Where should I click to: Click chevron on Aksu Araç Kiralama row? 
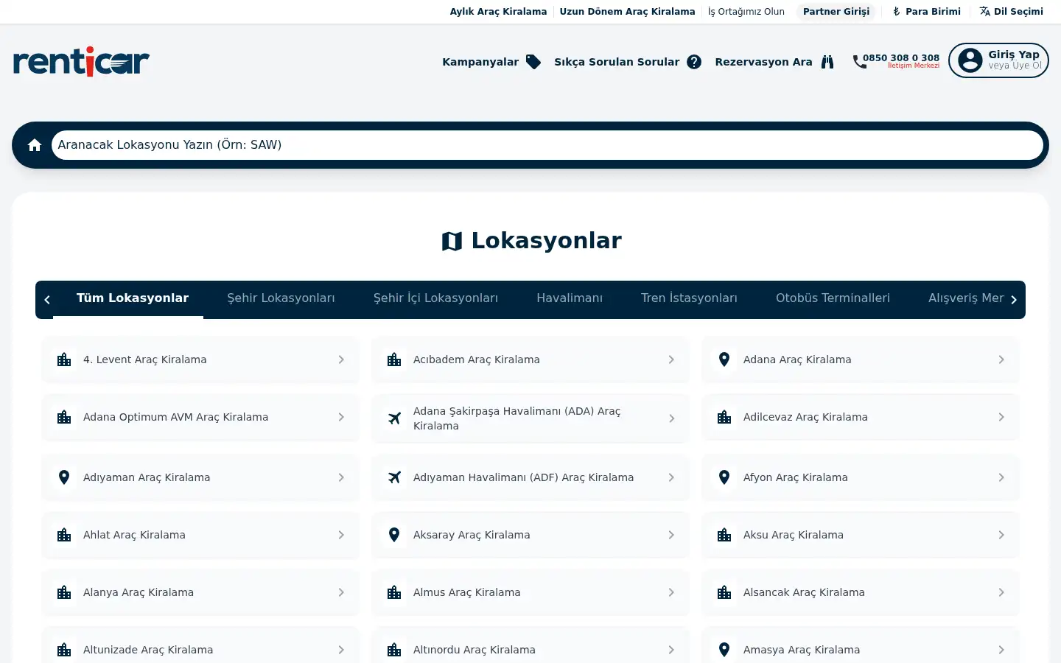[x=1001, y=535]
